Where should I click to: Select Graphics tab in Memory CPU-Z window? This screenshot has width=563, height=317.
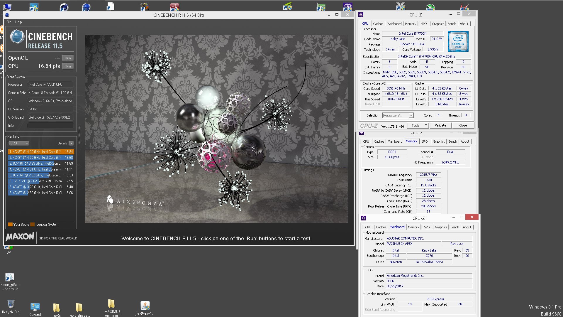pyautogui.click(x=439, y=141)
